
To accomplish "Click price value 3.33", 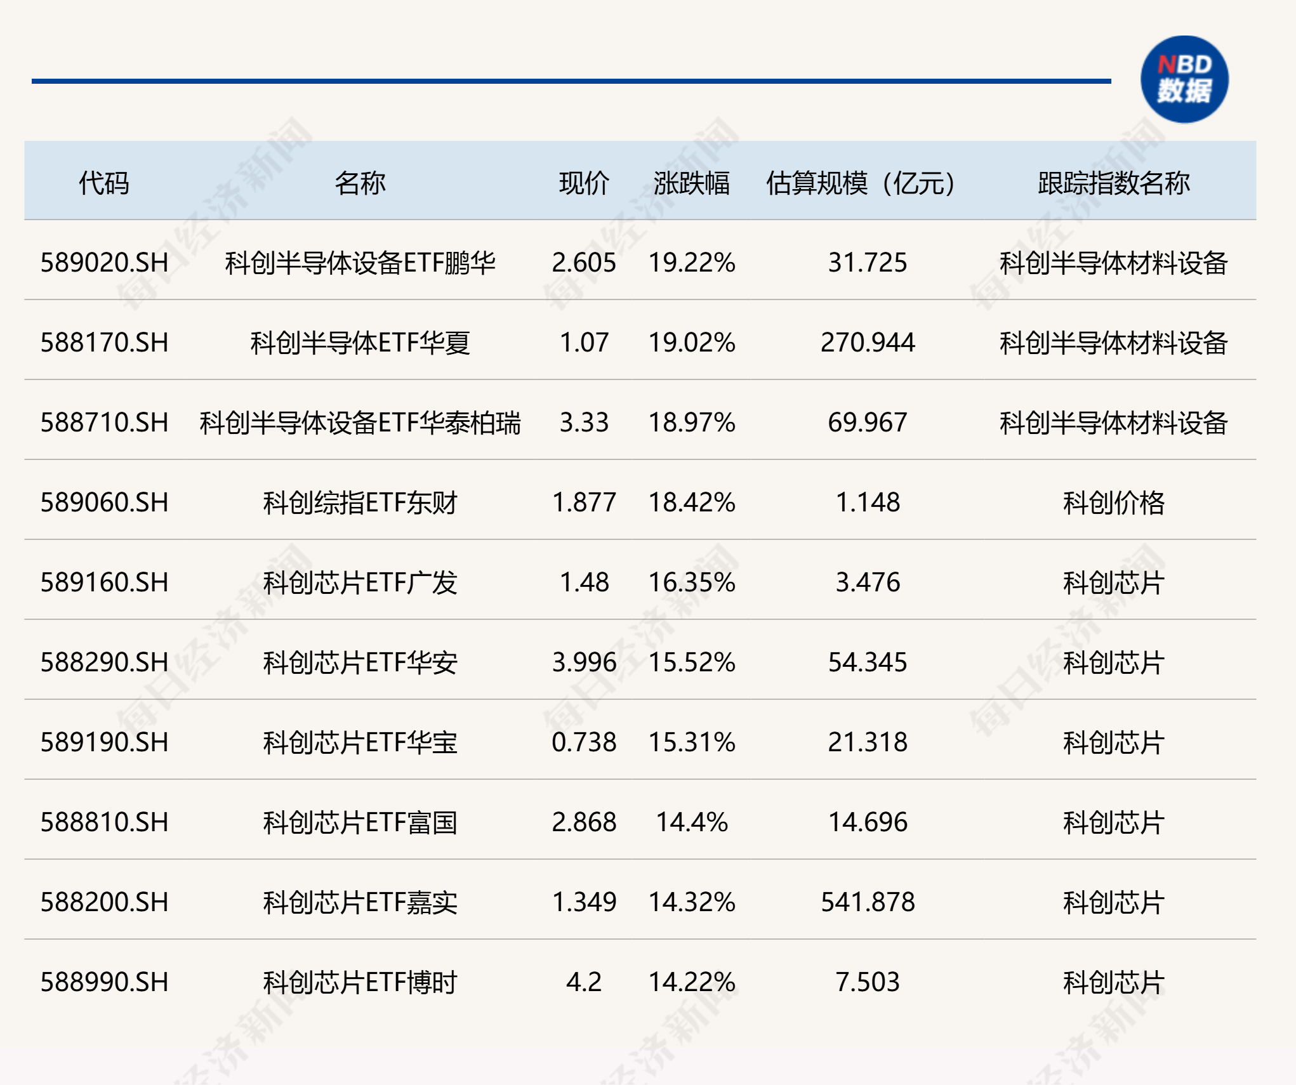I will pyautogui.click(x=584, y=423).
